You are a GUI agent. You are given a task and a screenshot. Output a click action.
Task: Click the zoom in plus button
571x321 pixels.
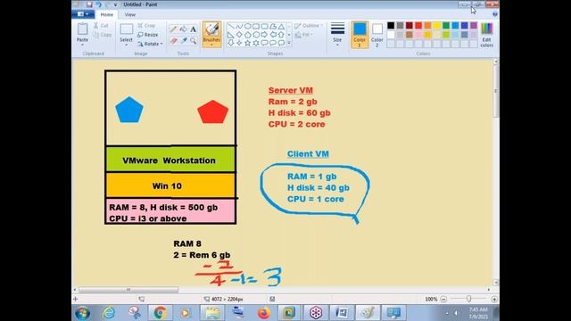click(x=494, y=300)
